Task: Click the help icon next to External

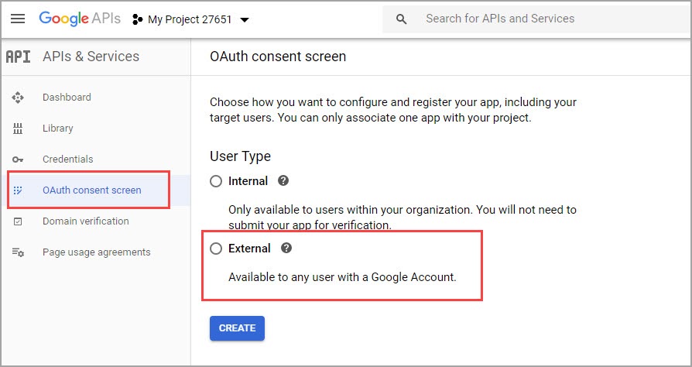Action: click(x=286, y=249)
